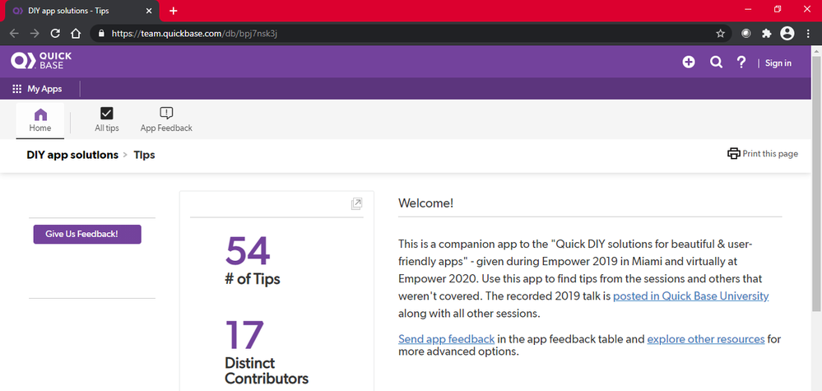Click the plus create-new icon in purple header
Screen dimensions: 822x391
(689, 63)
